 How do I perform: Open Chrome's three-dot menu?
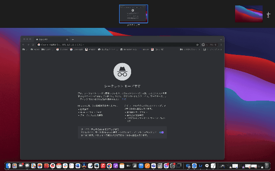[221, 45]
